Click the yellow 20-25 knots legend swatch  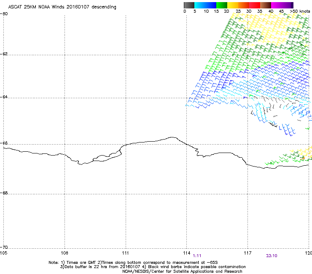(233, 5)
